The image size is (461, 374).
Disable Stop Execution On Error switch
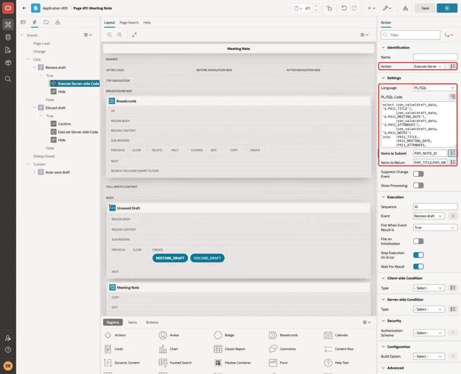pyautogui.click(x=418, y=255)
